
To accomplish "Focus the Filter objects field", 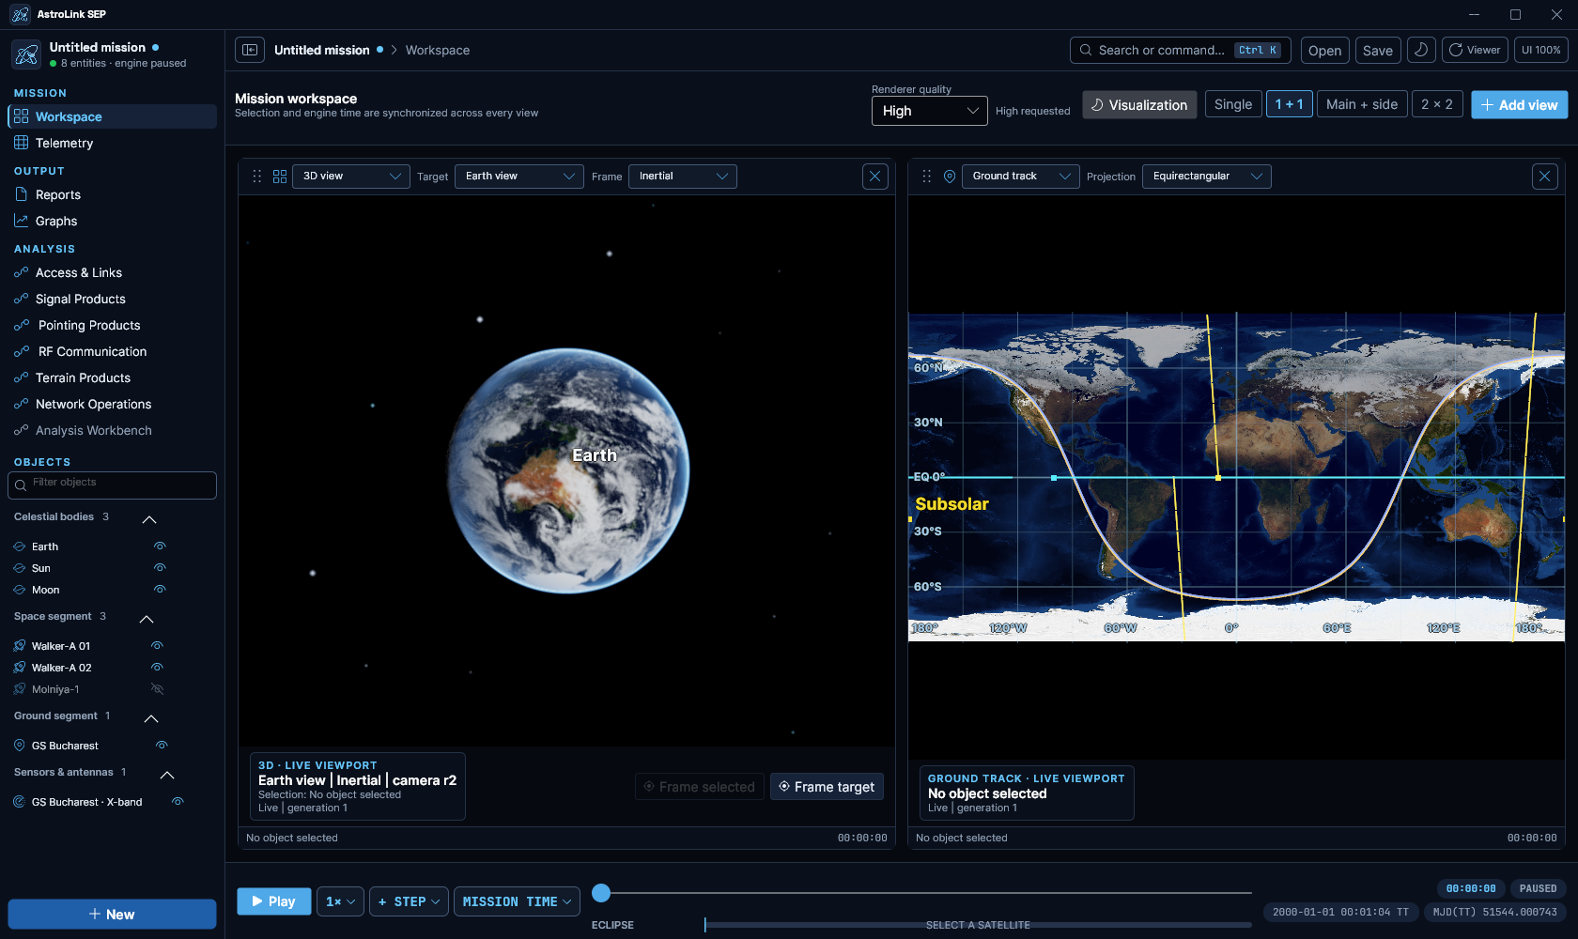I will 112,485.
